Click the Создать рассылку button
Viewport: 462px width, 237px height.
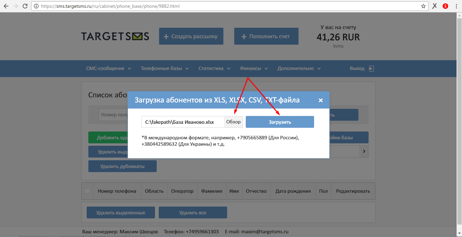(191, 36)
